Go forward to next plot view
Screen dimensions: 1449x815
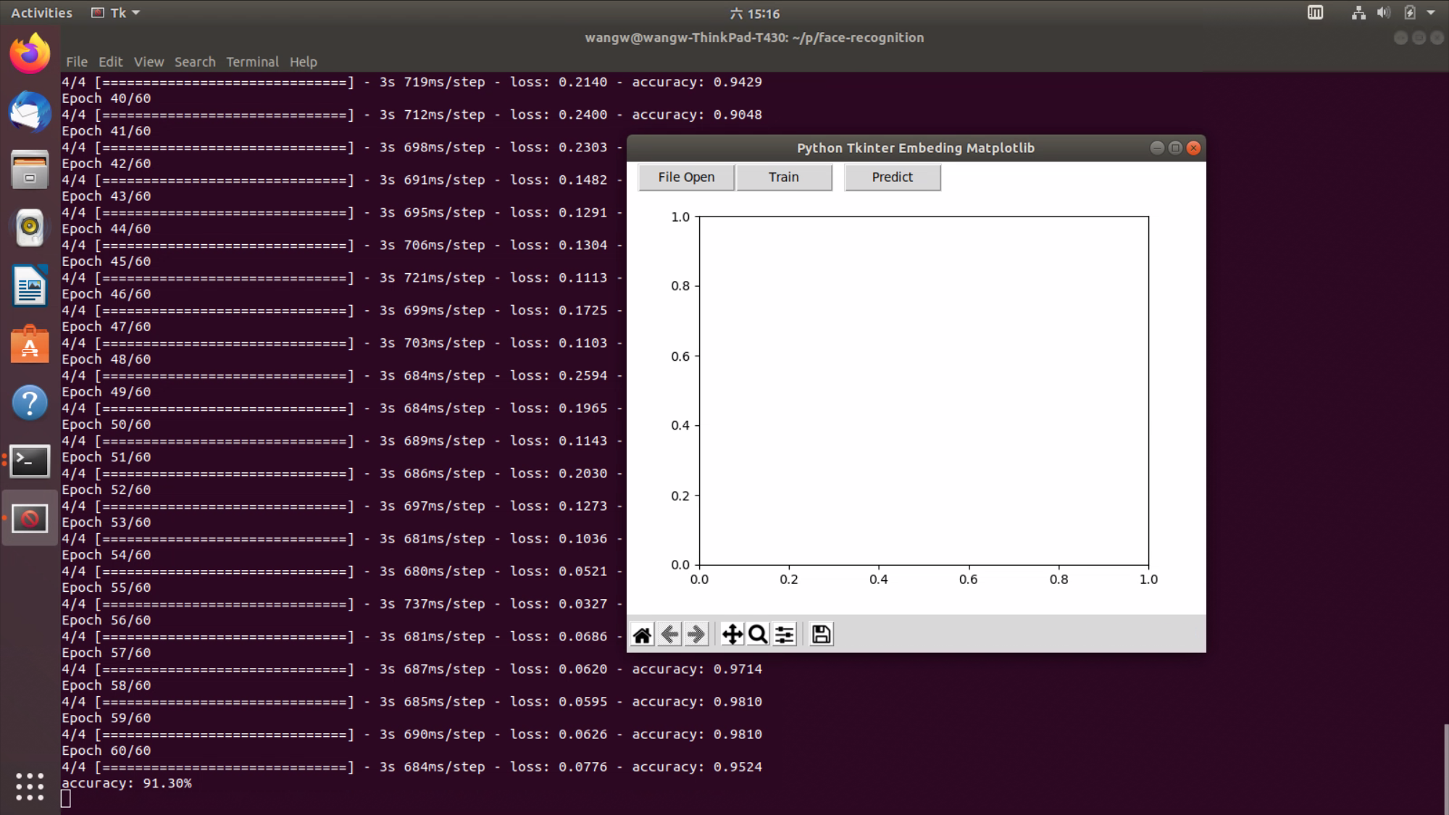coord(696,635)
